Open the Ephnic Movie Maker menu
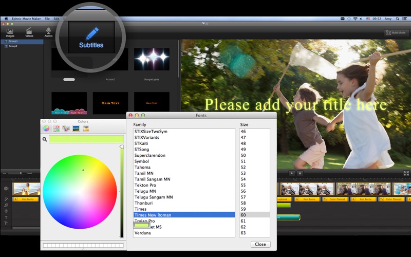 27,19
